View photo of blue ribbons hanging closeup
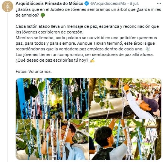Image resolution: width=165 pixels, height=162 pixels. tap(52, 98)
